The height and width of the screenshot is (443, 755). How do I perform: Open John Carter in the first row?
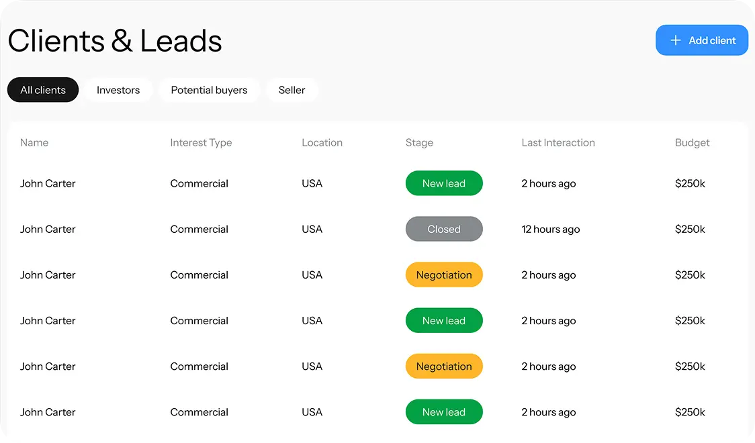(x=48, y=183)
